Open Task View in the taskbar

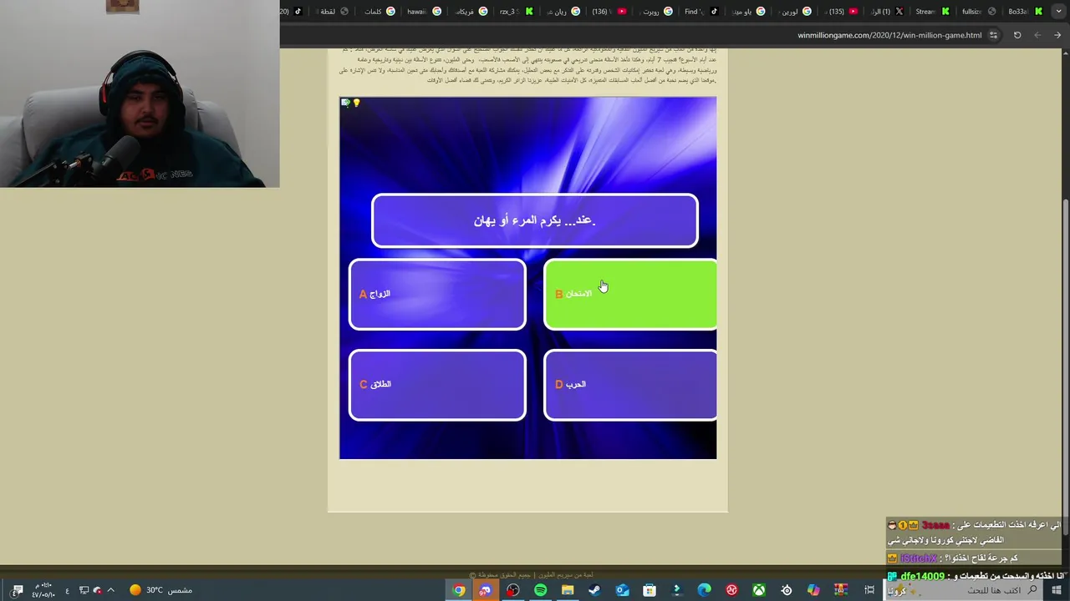tap(869, 590)
